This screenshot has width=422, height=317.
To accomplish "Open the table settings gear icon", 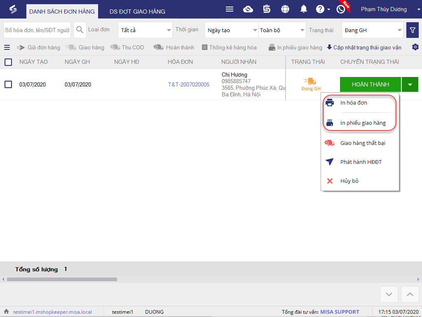I will [415, 47].
